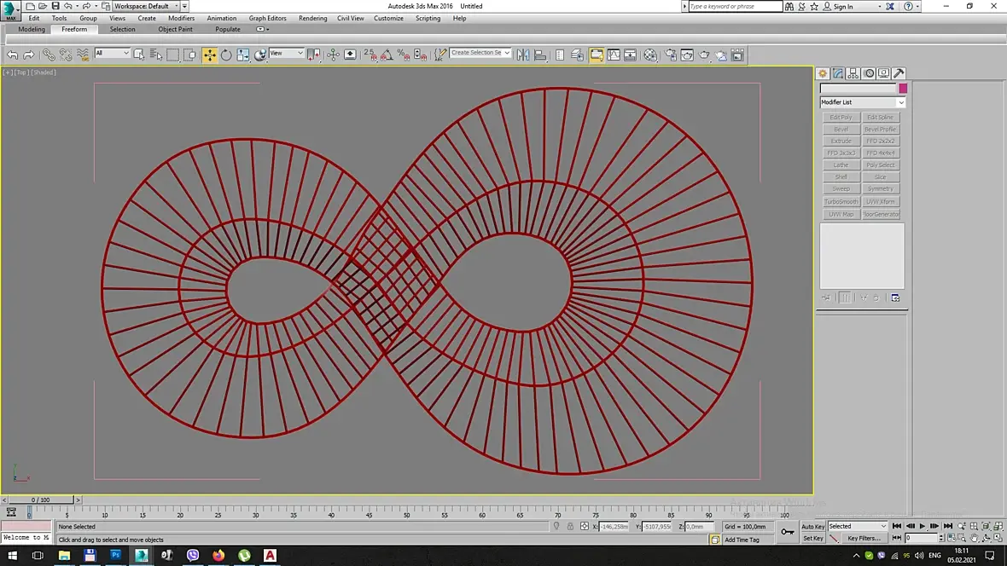Click the Key Filters button

(x=863, y=539)
